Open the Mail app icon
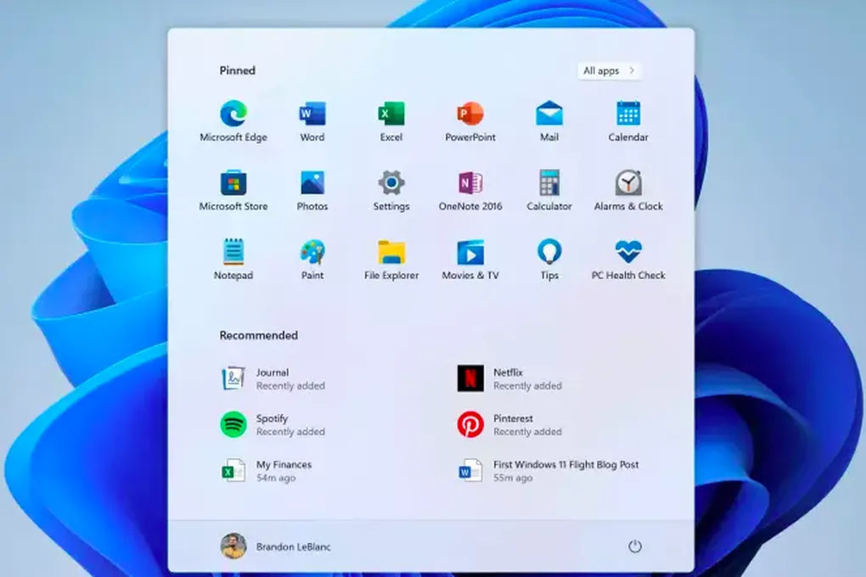The height and width of the screenshot is (577, 866). 548,114
